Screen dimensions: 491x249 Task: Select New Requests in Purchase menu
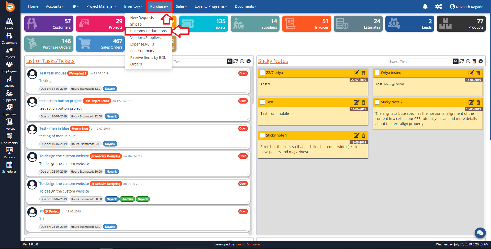142,18
